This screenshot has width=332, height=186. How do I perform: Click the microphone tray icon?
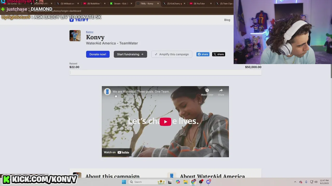[306, 182]
